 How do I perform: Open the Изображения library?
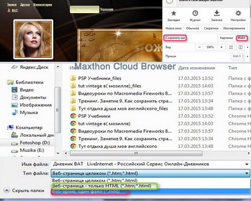[x=32, y=105]
